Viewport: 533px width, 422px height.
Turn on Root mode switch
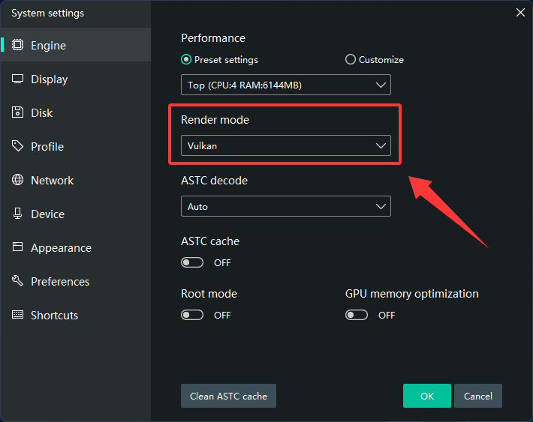[x=192, y=316]
